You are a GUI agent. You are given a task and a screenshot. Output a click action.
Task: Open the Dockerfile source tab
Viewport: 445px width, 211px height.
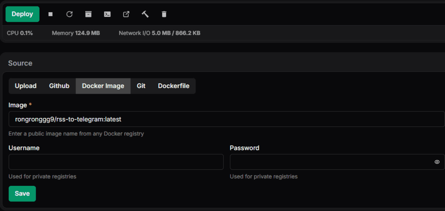pyautogui.click(x=173, y=86)
